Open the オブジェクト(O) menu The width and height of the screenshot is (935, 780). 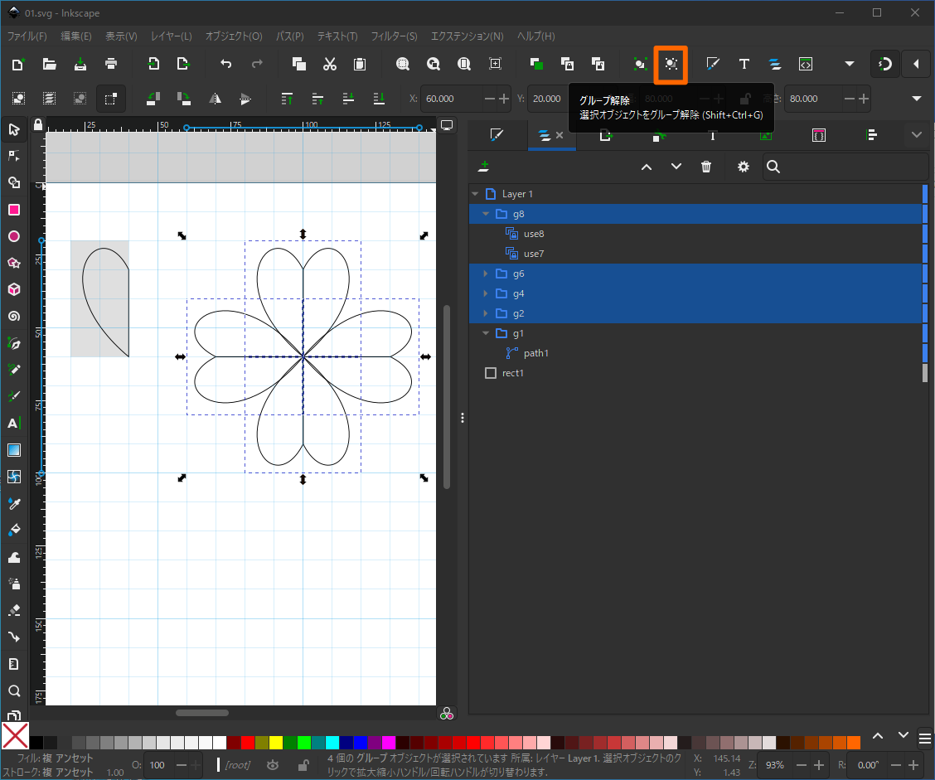(234, 36)
